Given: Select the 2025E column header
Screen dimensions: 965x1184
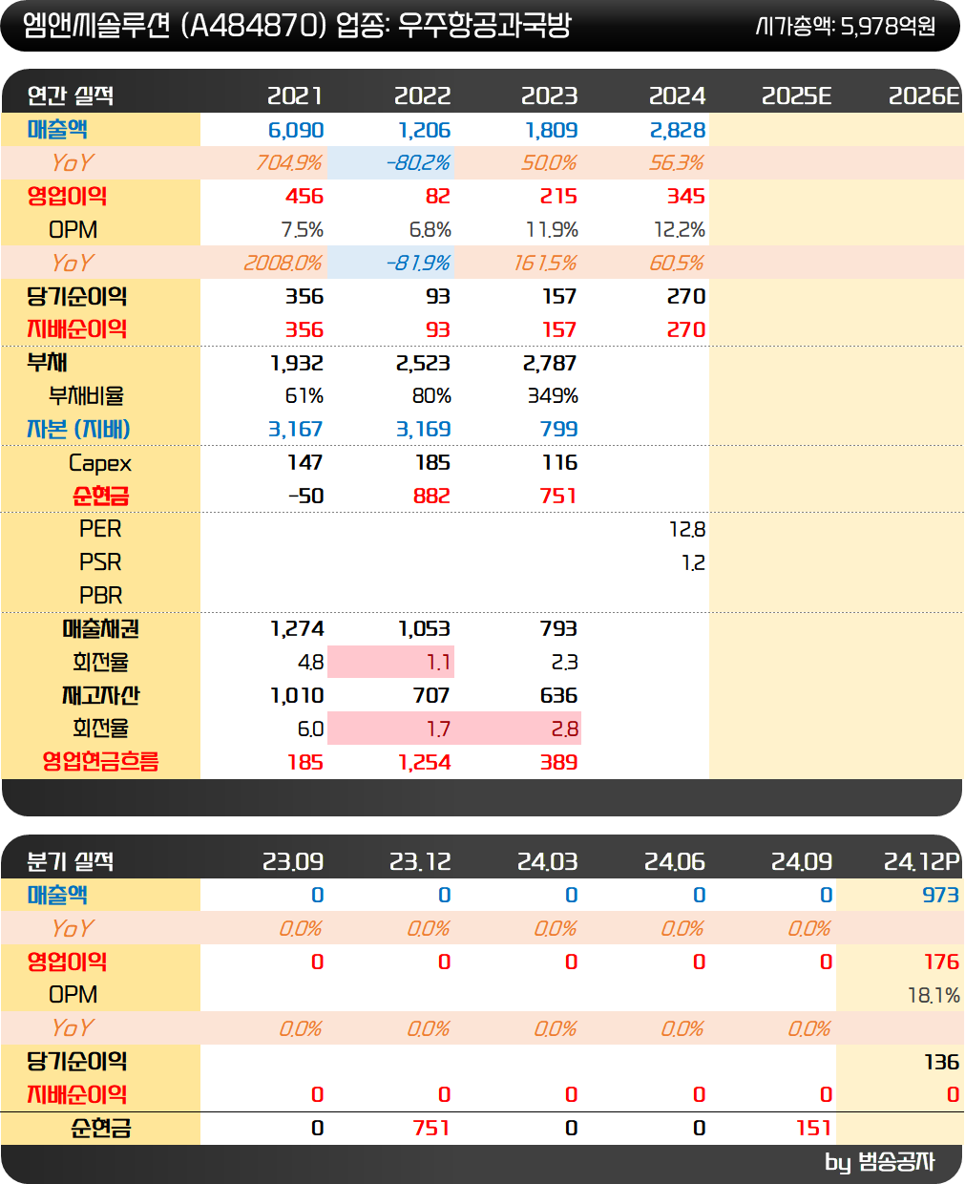Looking at the screenshot, I should point(797,96).
